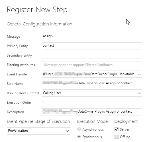Screen dimensions: 147x142
Task: Enable the Offline deployment checkbox
Action: 117,137
